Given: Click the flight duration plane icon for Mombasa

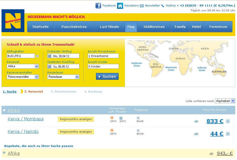Looking at the screenshot, I should point(138,118).
